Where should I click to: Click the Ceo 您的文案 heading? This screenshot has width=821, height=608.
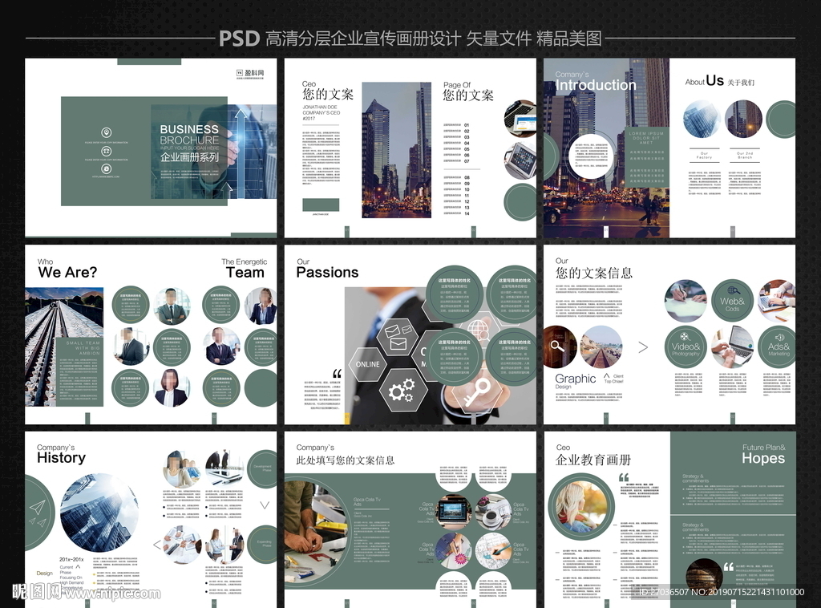328,91
